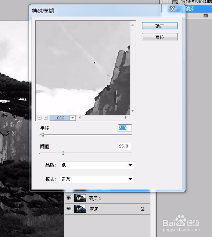Screen dimensions: 212x237
Task: Open the 品质 dropdown
Action: tap(97, 165)
